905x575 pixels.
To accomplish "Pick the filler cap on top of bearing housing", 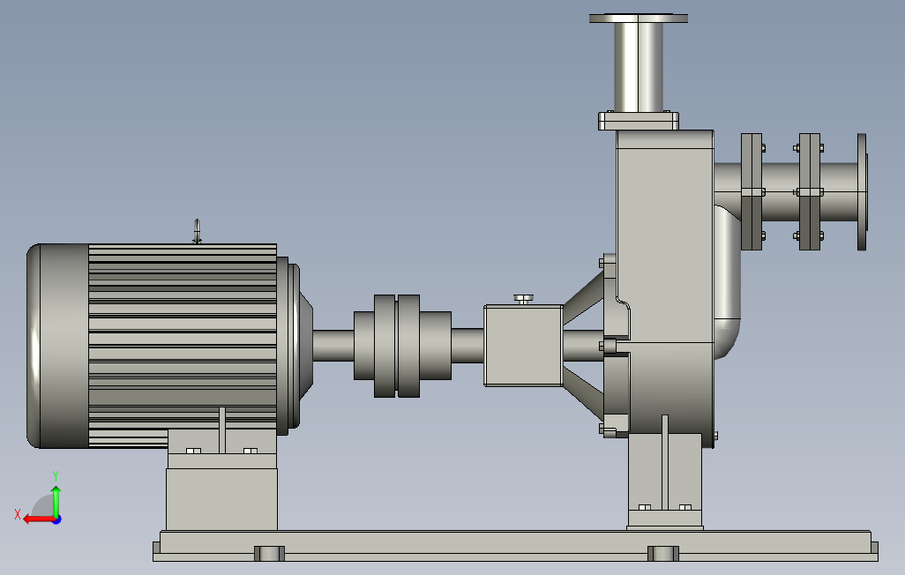I will pyautogui.click(x=523, y=298).
